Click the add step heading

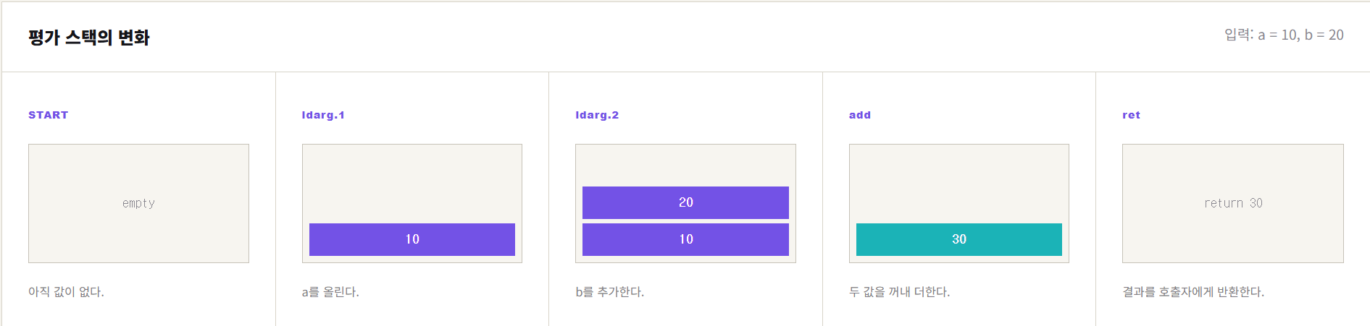coord(860,115)
